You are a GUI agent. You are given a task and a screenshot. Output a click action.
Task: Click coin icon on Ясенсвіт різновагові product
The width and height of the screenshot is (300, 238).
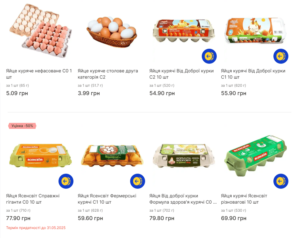[281, 181]
